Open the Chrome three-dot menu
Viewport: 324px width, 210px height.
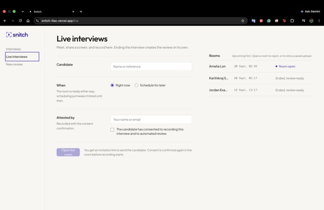(x=319, y=20)
